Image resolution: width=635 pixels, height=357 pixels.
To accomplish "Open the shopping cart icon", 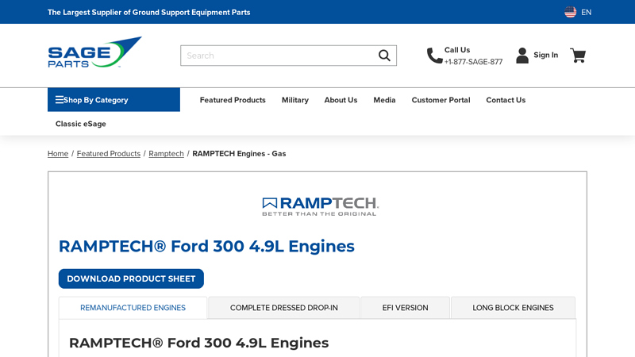I will coord(578,56).
